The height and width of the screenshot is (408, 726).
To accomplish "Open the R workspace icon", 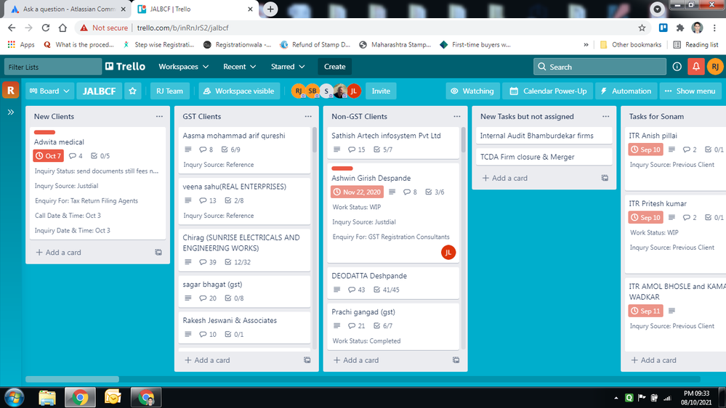I will (10, 90).
